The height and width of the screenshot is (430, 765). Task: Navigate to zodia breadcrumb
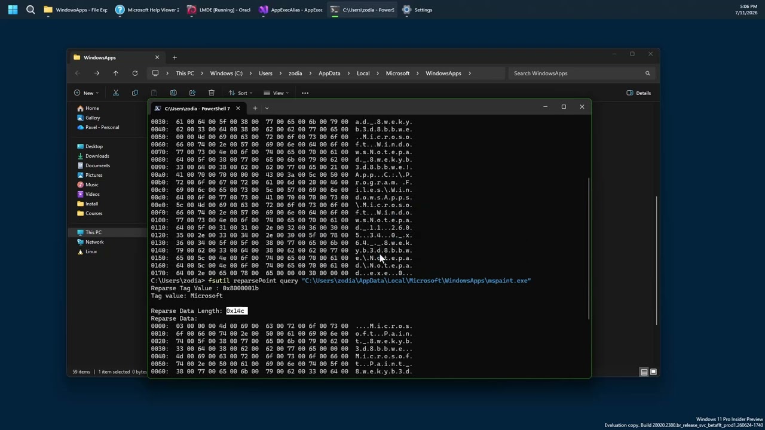pos(295,73)
